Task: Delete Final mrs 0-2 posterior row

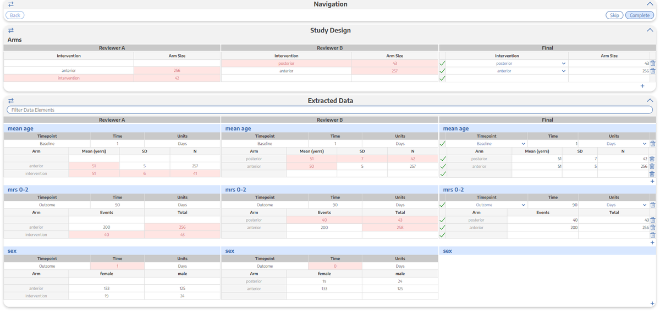Action: 652,220
